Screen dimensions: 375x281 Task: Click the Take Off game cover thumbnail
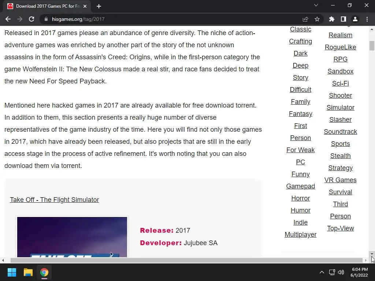(72, 237)
